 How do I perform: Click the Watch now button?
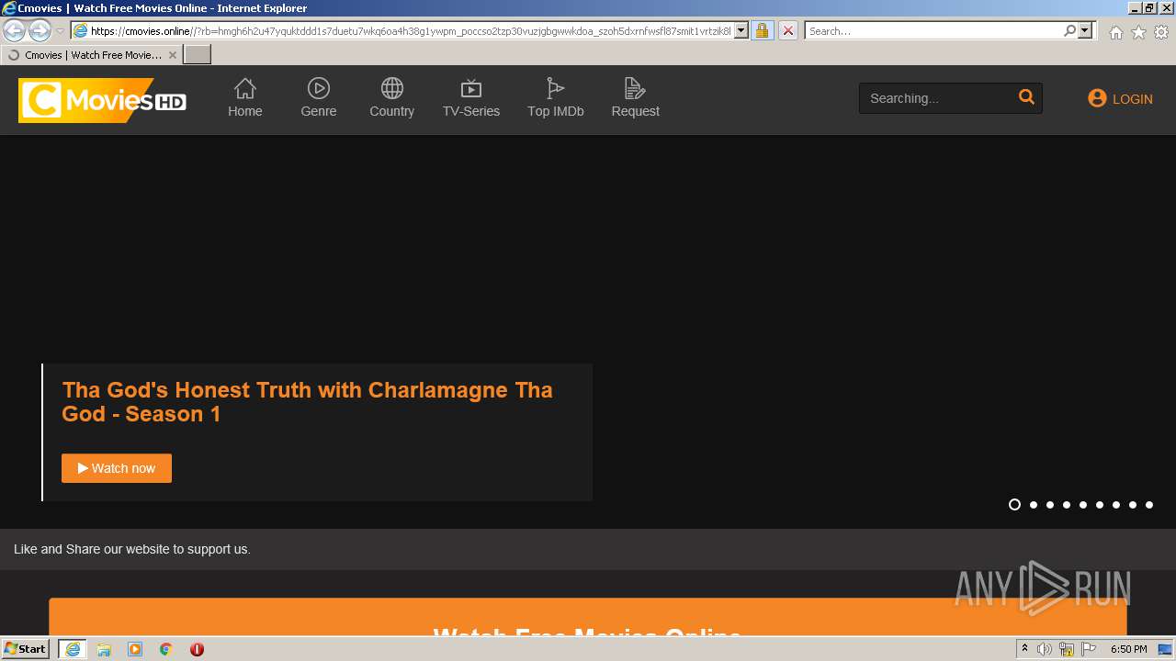[x=117, y=468]
